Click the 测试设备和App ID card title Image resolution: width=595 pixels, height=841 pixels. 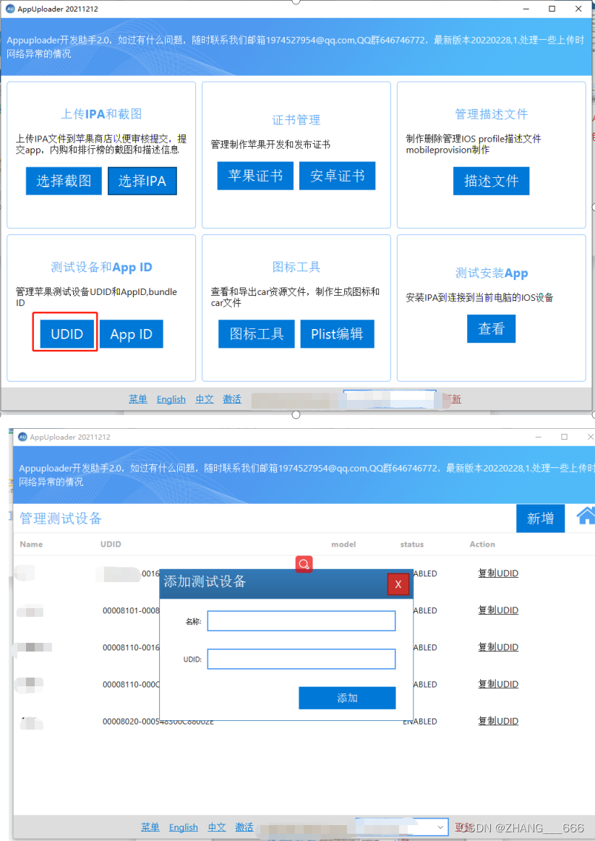pos(101,267)
